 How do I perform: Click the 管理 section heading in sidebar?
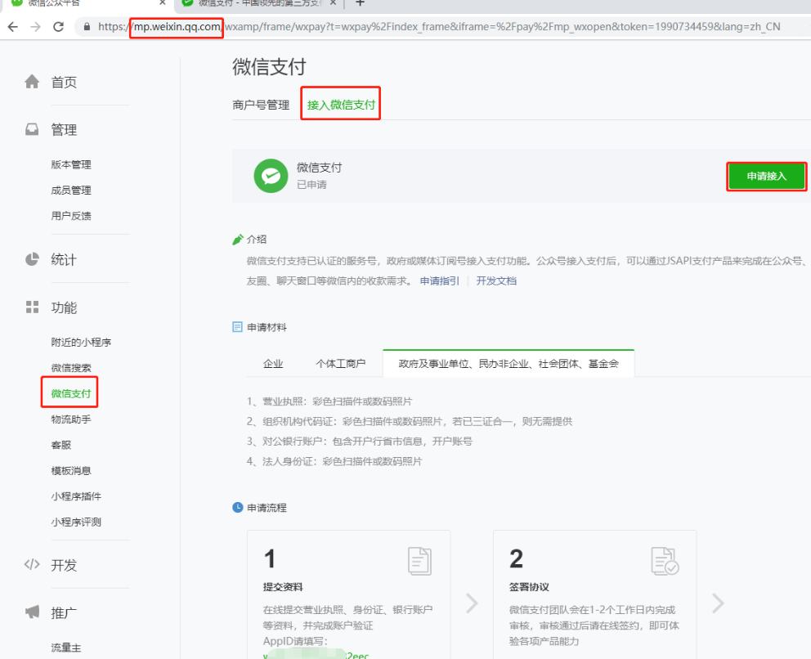click(x=64, y=130)
